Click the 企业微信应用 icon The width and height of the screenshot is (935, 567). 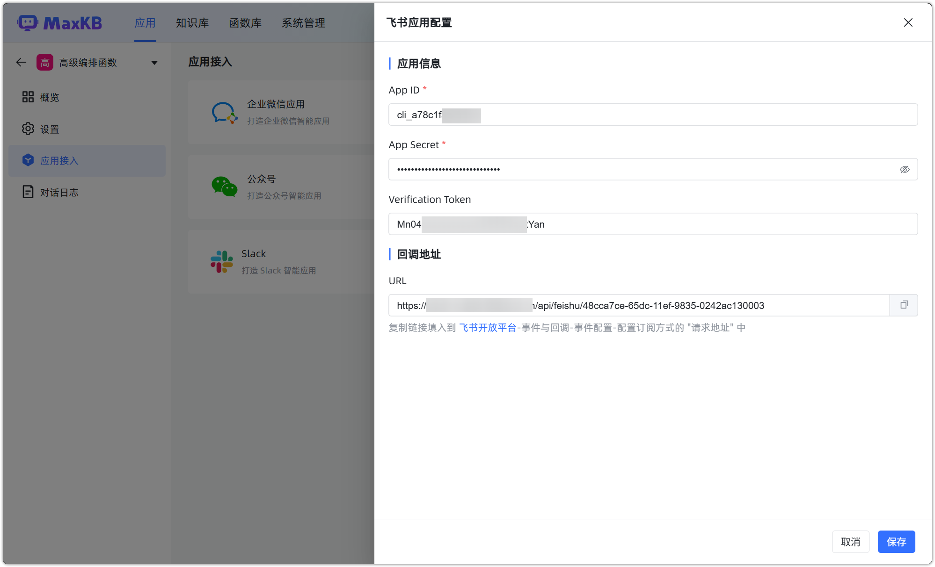pyautogui.click(x=224, y=113)
